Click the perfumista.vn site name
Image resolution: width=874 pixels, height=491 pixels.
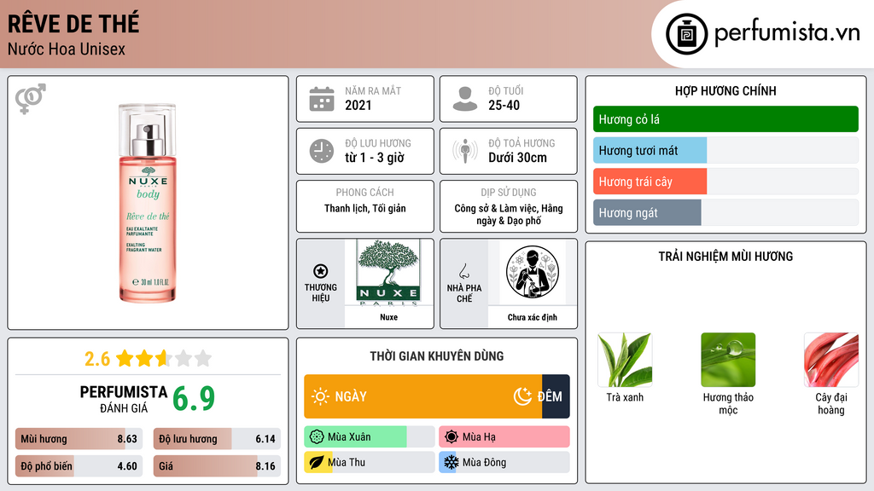pyautogui.click(x=787, y=33)
